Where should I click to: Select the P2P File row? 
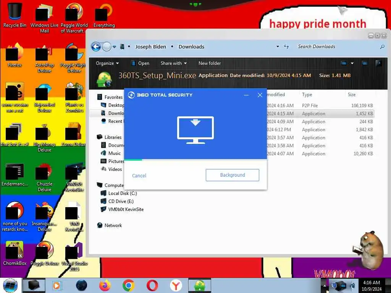[x=320, y=106]
